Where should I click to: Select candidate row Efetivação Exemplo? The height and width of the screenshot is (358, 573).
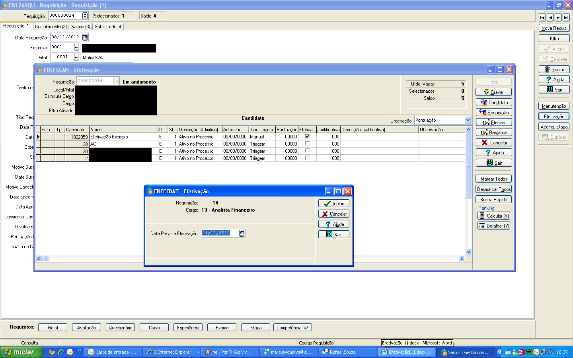click(x=251, y=136)
